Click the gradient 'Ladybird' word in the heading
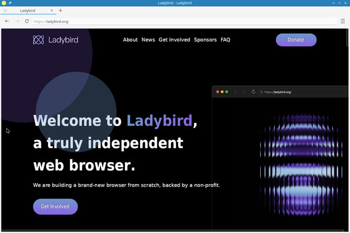Viewport: 350px width, 233px height. point(159,120)
